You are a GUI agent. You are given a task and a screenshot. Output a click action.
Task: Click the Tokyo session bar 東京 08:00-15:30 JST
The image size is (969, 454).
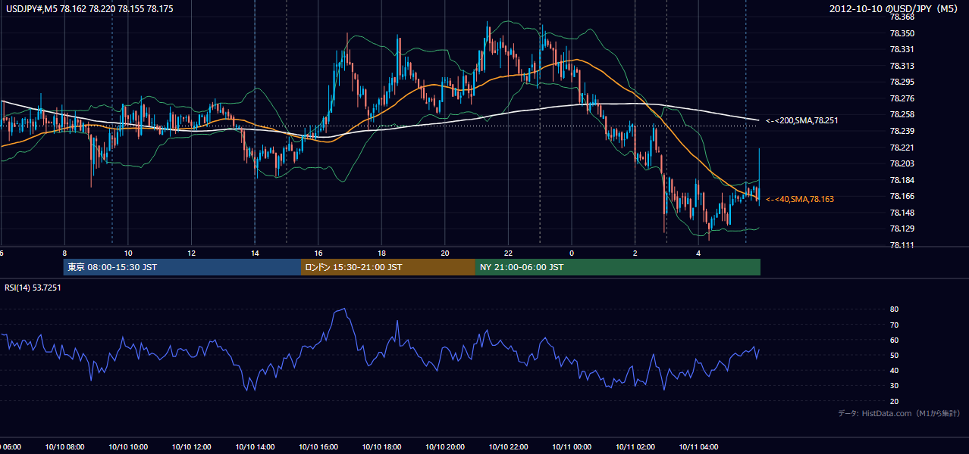point(182,267)
